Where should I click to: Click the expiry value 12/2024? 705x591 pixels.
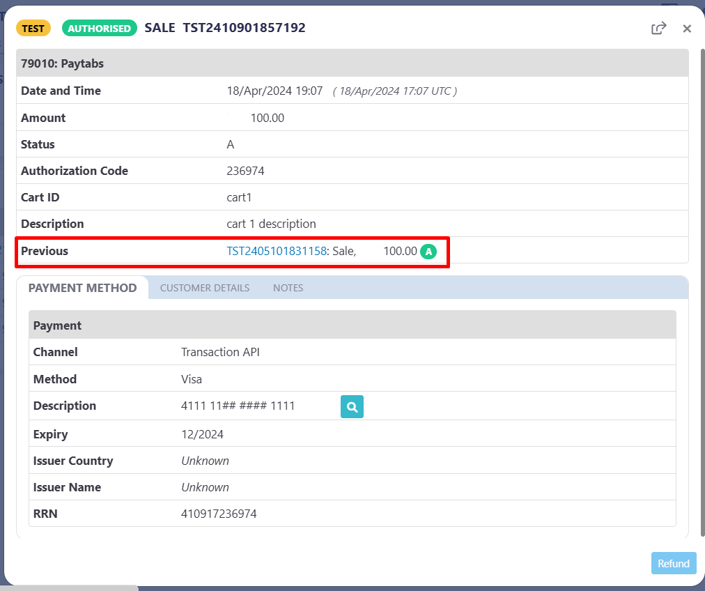[202, 434]
